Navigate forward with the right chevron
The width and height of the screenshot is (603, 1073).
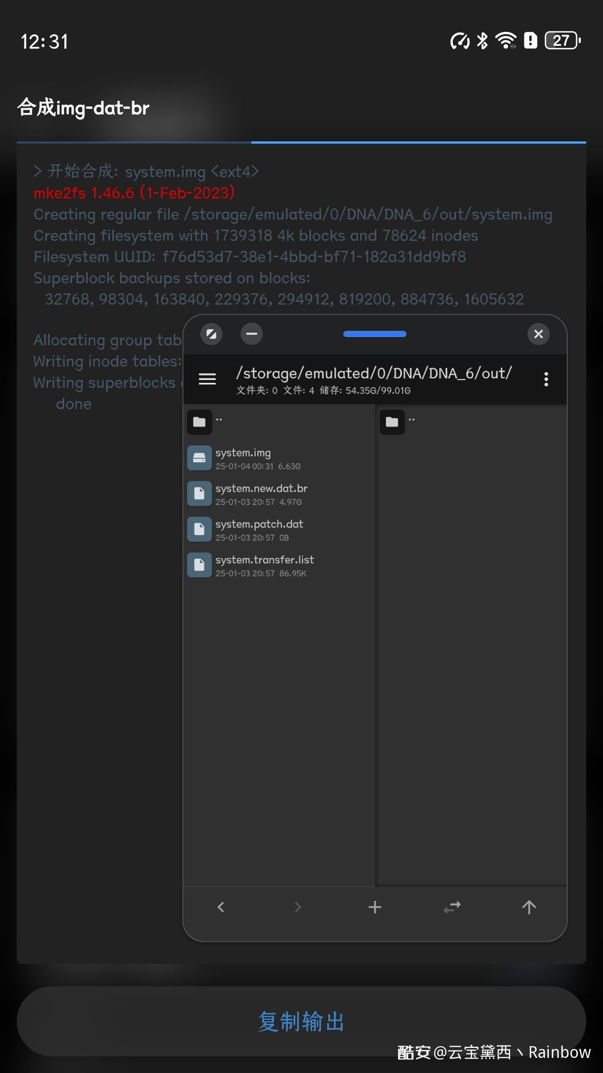click(x=298, y=907)
